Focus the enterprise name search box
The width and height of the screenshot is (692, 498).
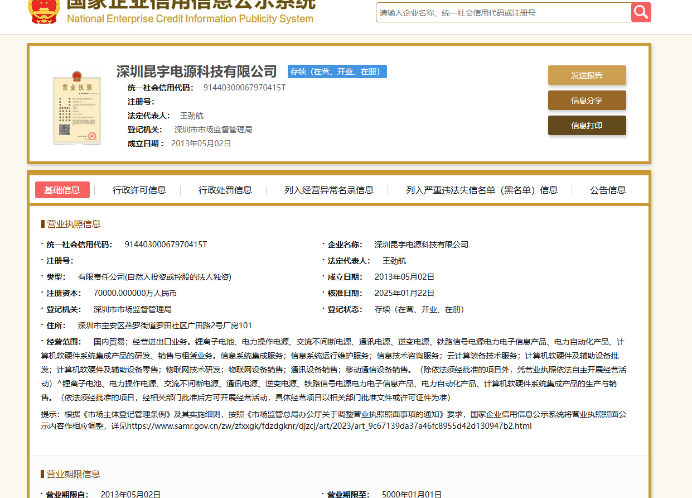[504, 12]
